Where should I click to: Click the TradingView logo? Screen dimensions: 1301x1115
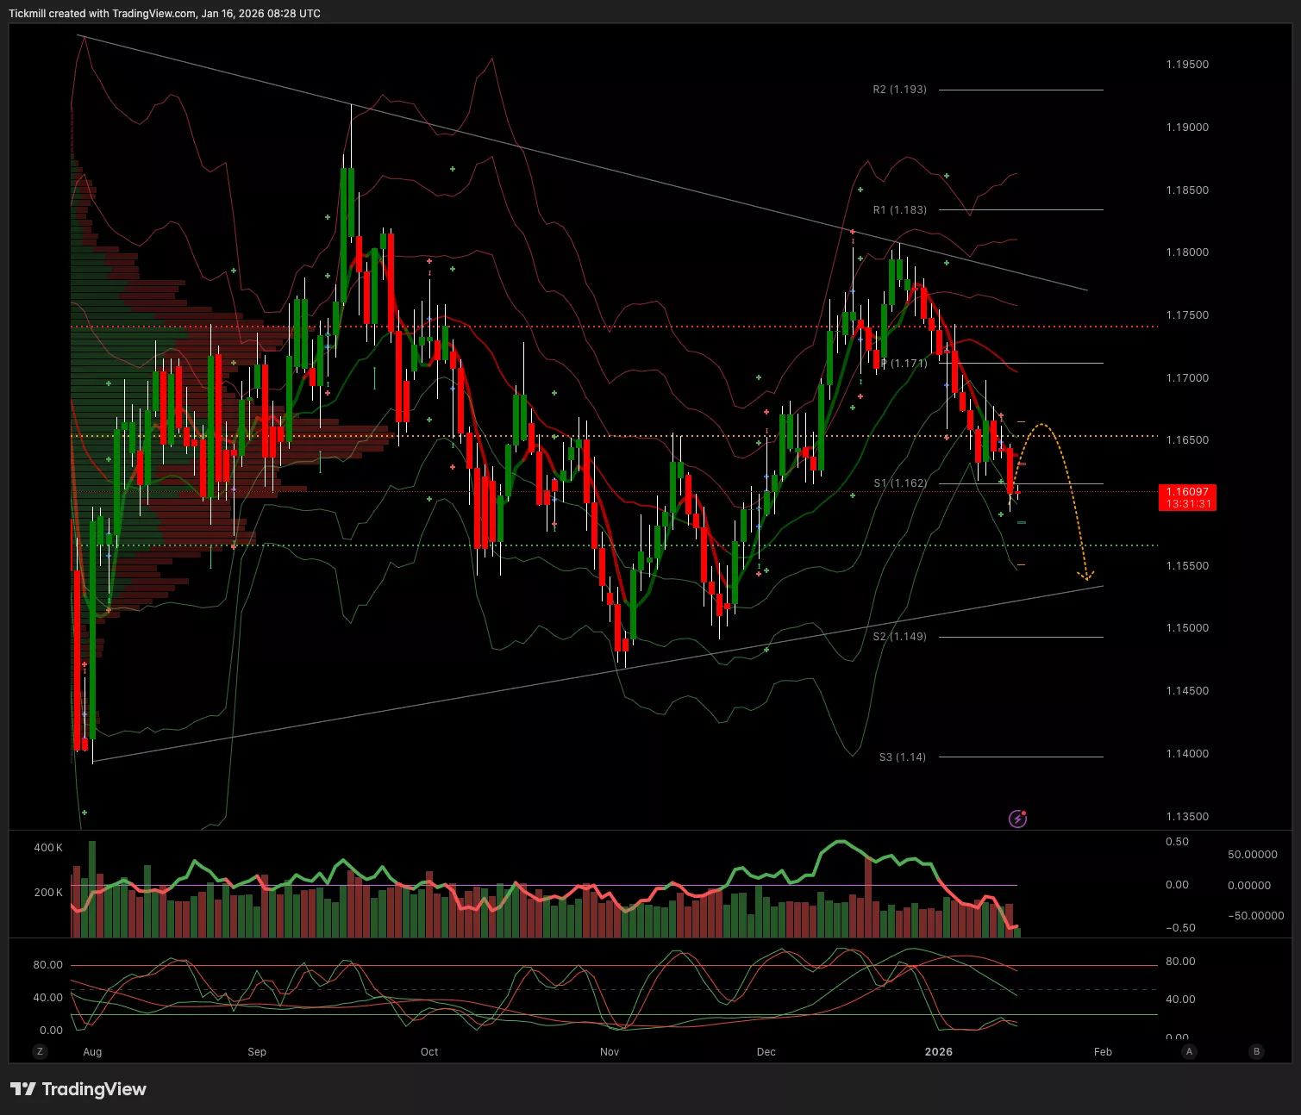[78, 1089]
